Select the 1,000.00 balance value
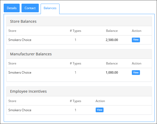Viewport: 157px width, 124px height. tap(112, 73)
